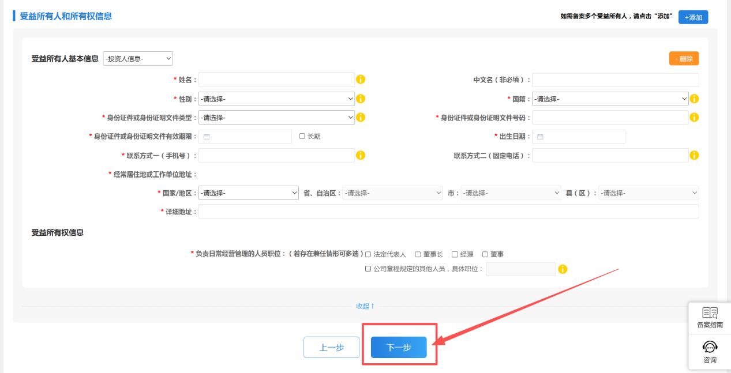The width and height of the screenshot is (731, 373).
Task: Click info icon next to 身份证件号码 field
Action: (694, 118)
